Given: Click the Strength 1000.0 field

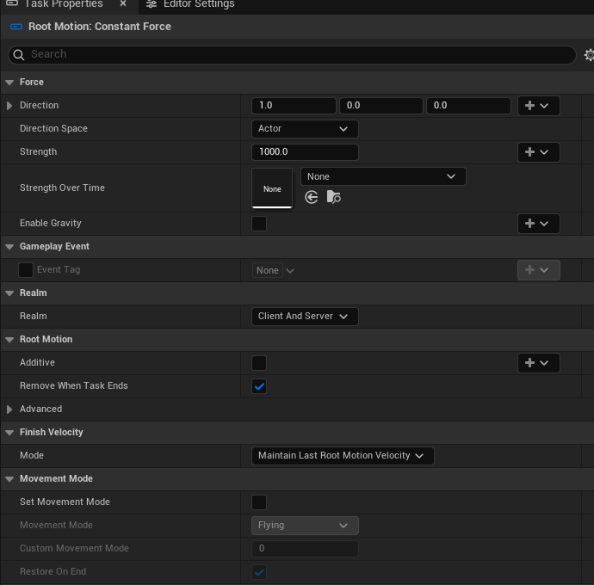Looking at the screenshot, I should 305,152.
